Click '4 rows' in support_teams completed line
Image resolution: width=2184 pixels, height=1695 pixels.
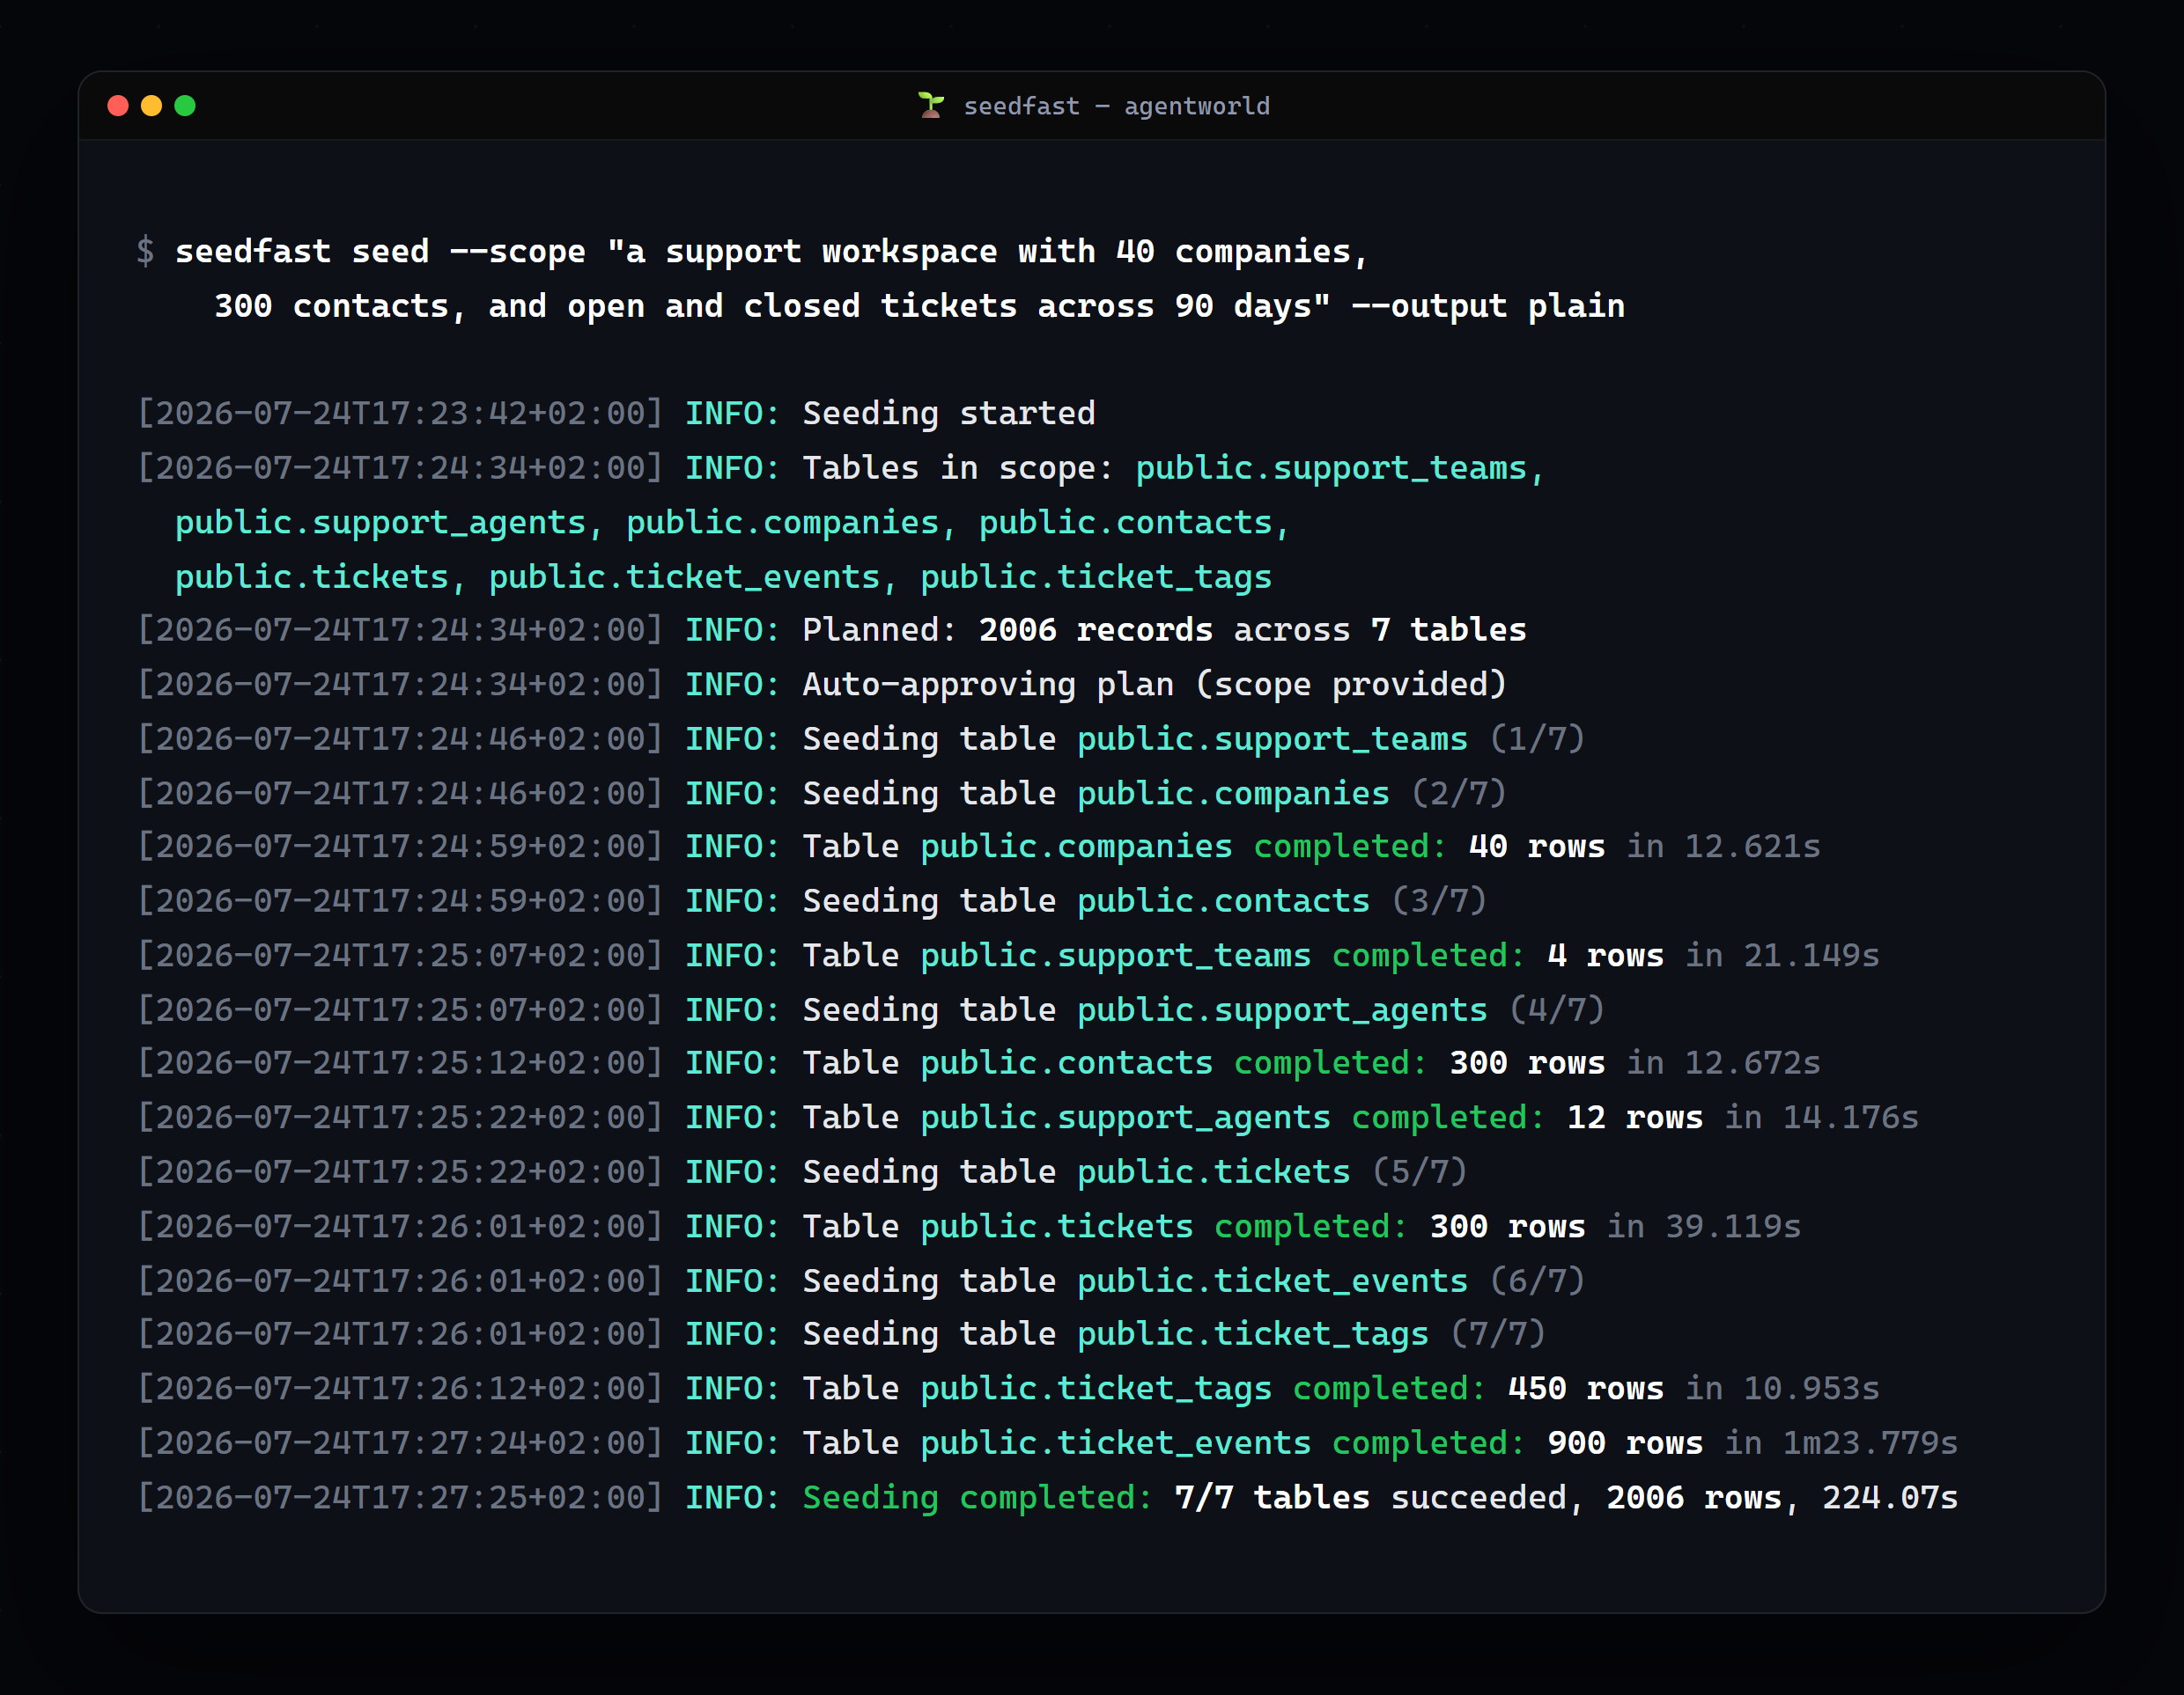[1606, 956]
